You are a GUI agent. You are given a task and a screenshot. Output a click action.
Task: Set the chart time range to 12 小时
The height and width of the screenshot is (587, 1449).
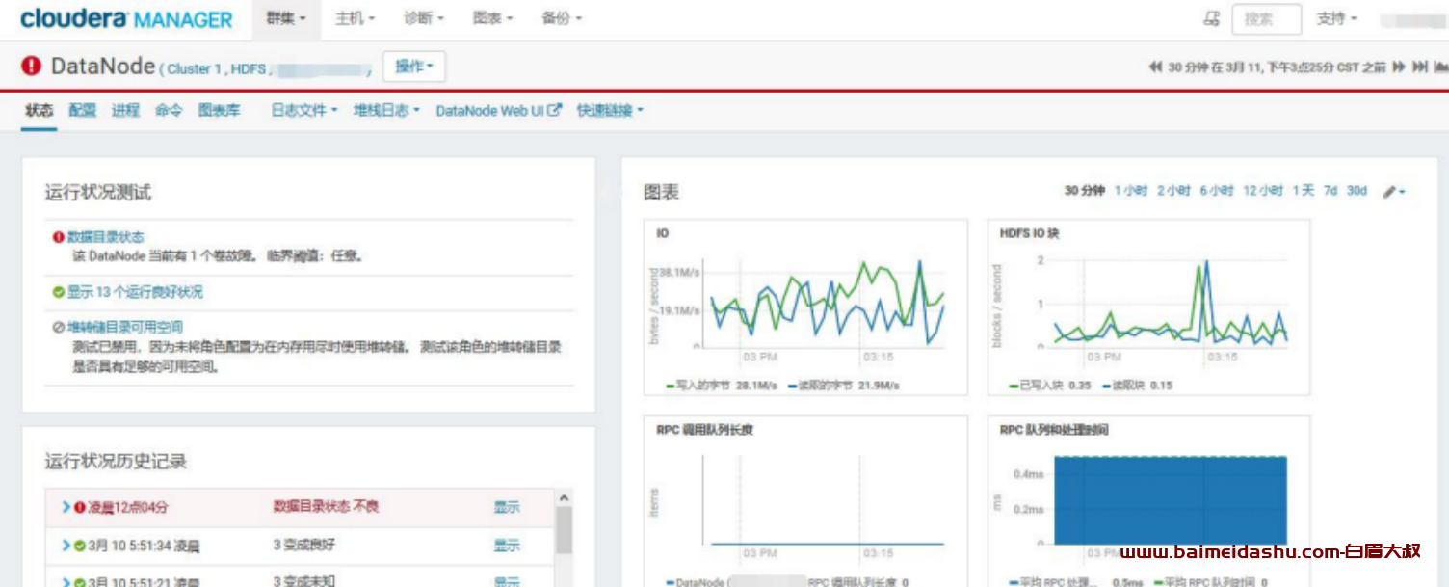pos(1263,191)
